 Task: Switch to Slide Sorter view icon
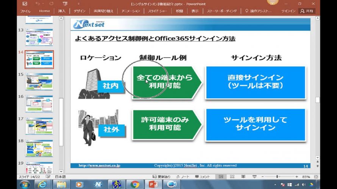(232, 177)
